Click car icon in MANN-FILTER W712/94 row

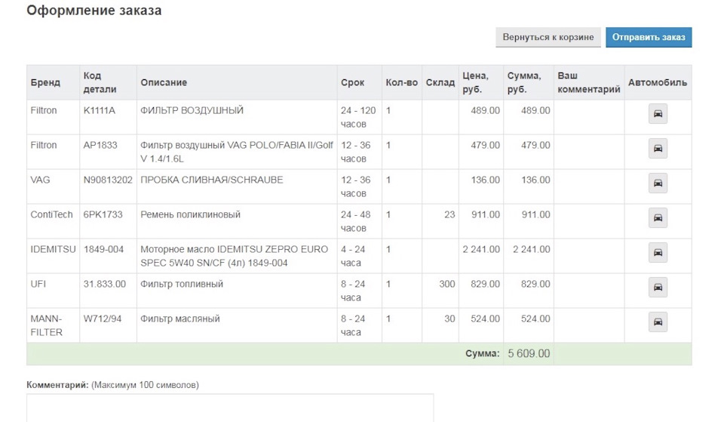click(658, 322)
